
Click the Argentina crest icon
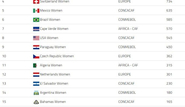pyautogui.click(x=36, y=93)
